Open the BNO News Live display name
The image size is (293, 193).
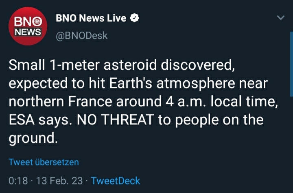[91, 18]
